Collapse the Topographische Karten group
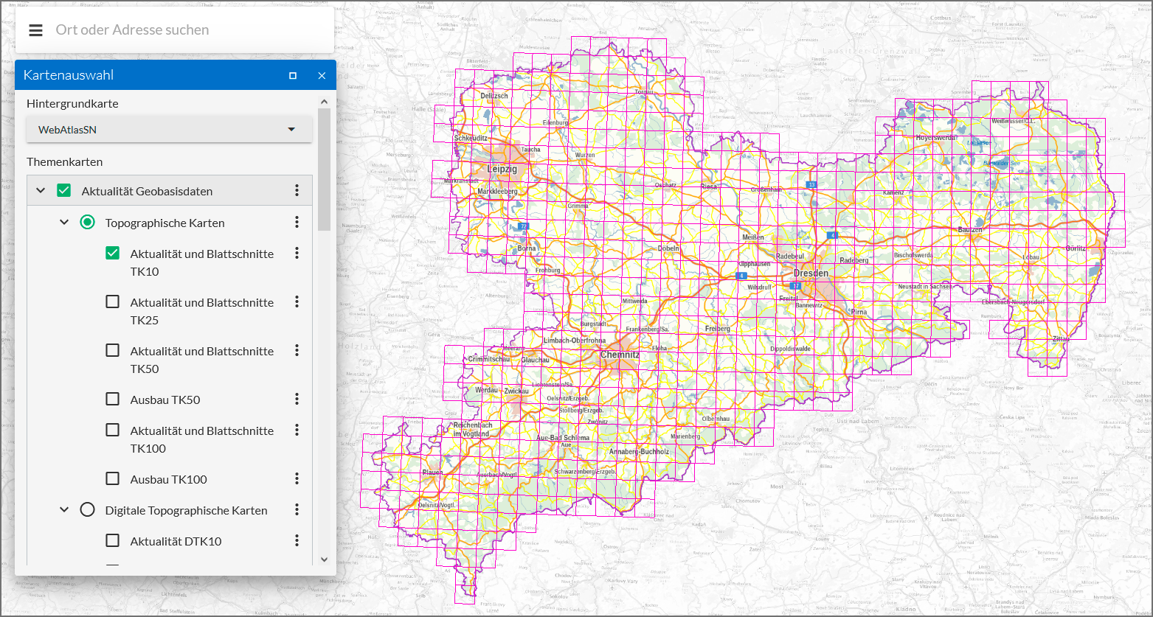The width and height of the screenshot is (1153, 617). pyautogui.click(x=64, y=222)
